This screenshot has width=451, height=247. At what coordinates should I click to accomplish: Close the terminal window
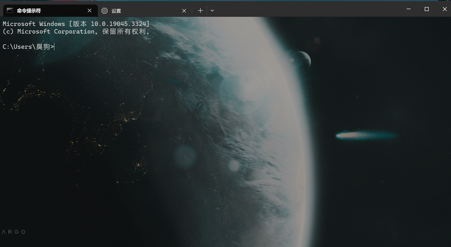444,9
